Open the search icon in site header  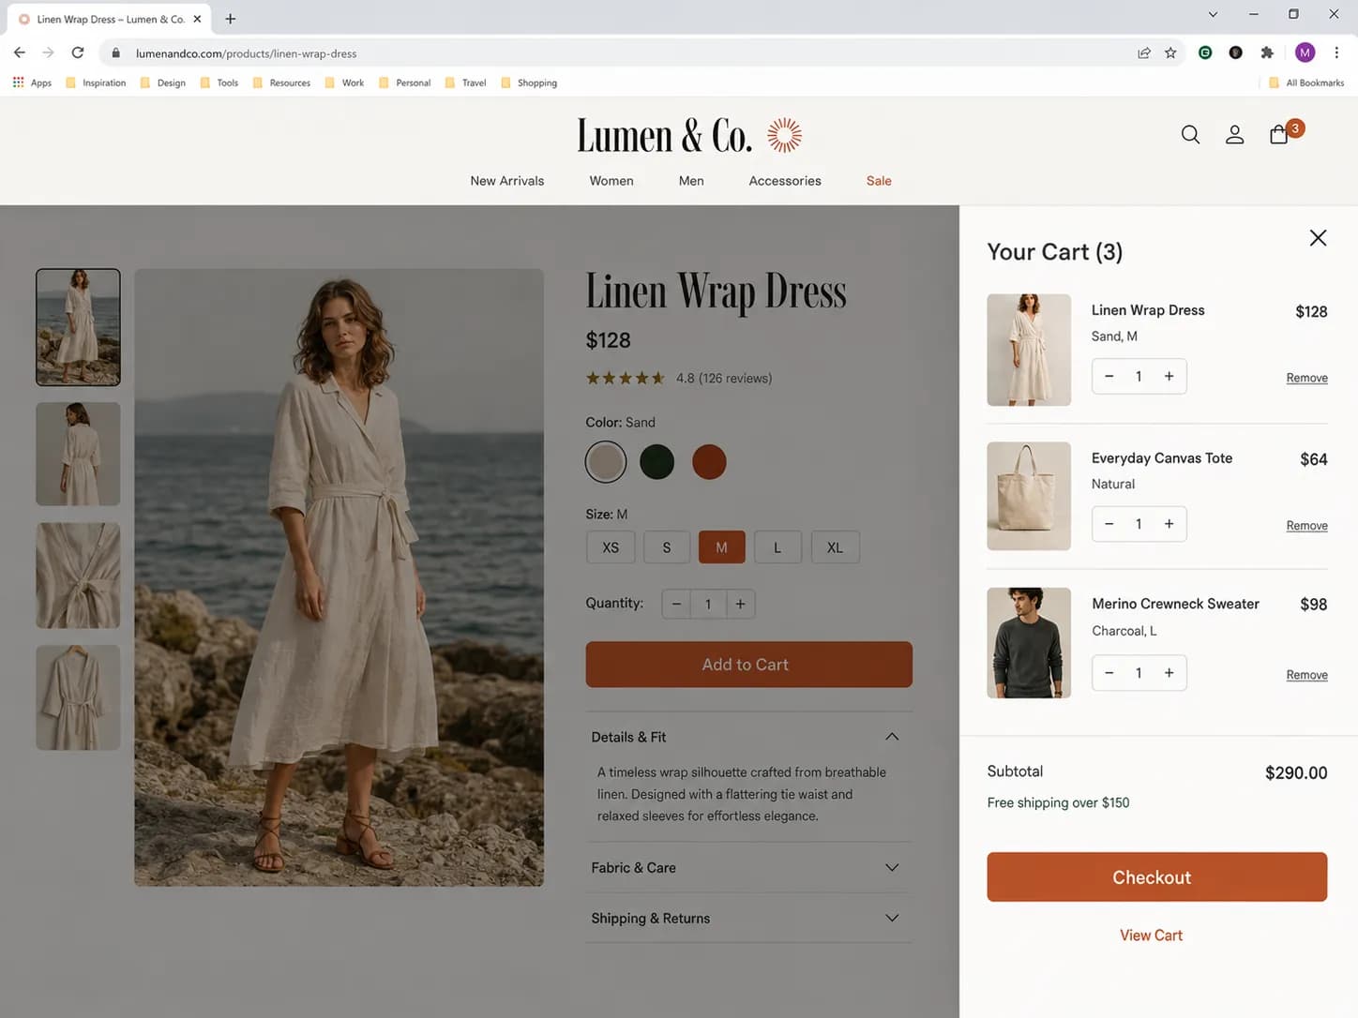(x=1190, y=135)
